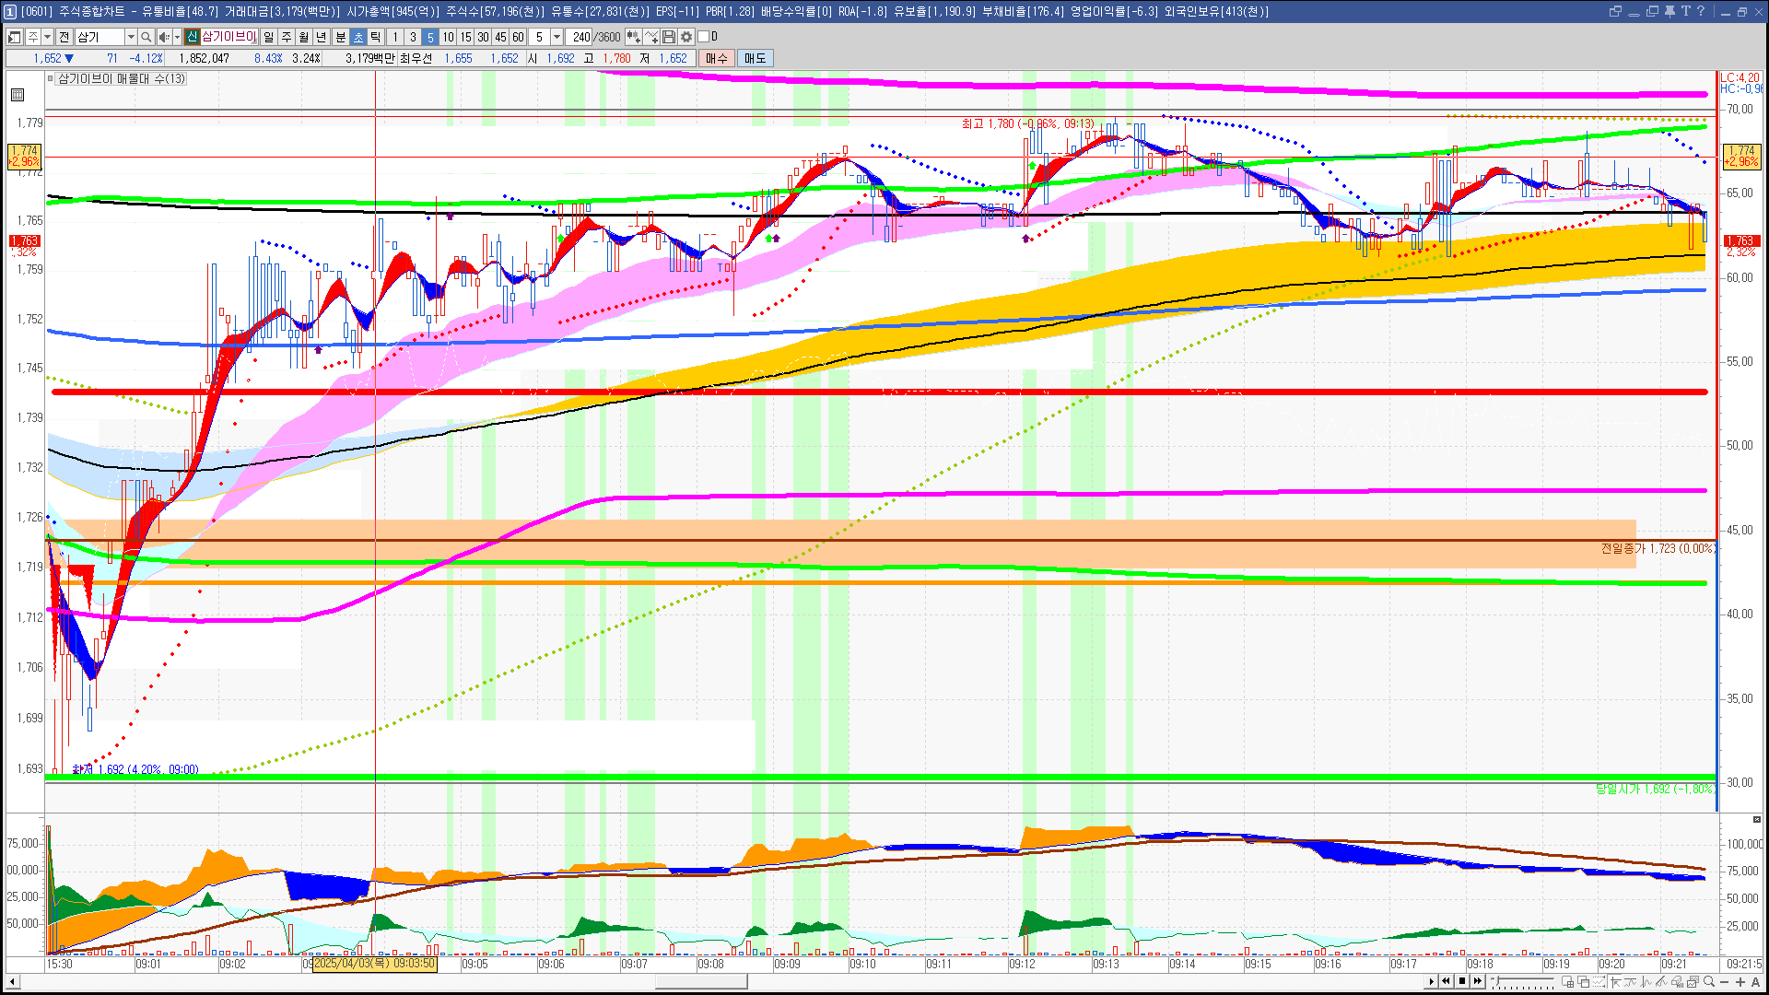Open the interval value 5 dropdown arrow
Image resolution: width=1769 pixels, height=995 pixels.
coord(556,37)
